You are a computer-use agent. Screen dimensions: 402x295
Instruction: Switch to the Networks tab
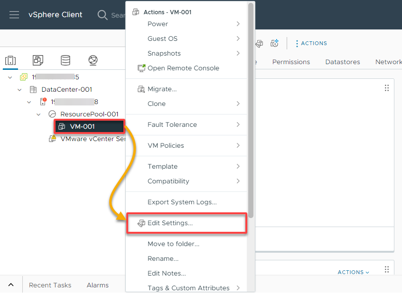388,62
